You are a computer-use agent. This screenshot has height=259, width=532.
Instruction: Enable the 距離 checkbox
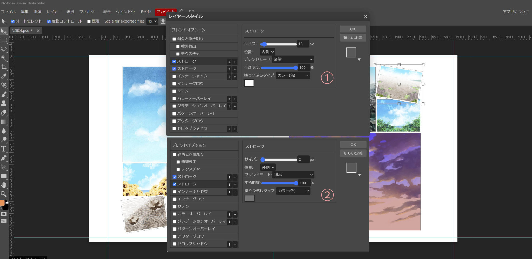pos(89,21)
